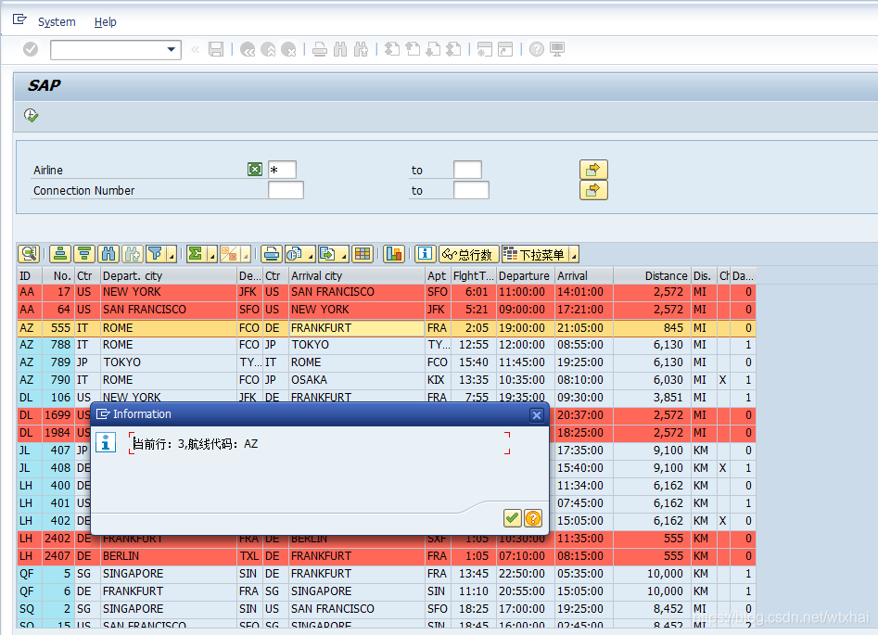Viewport: 878px width, 635px height.
Task: Expand the Total sigma dropdown arrow
Action: click(x=212, y=255)
